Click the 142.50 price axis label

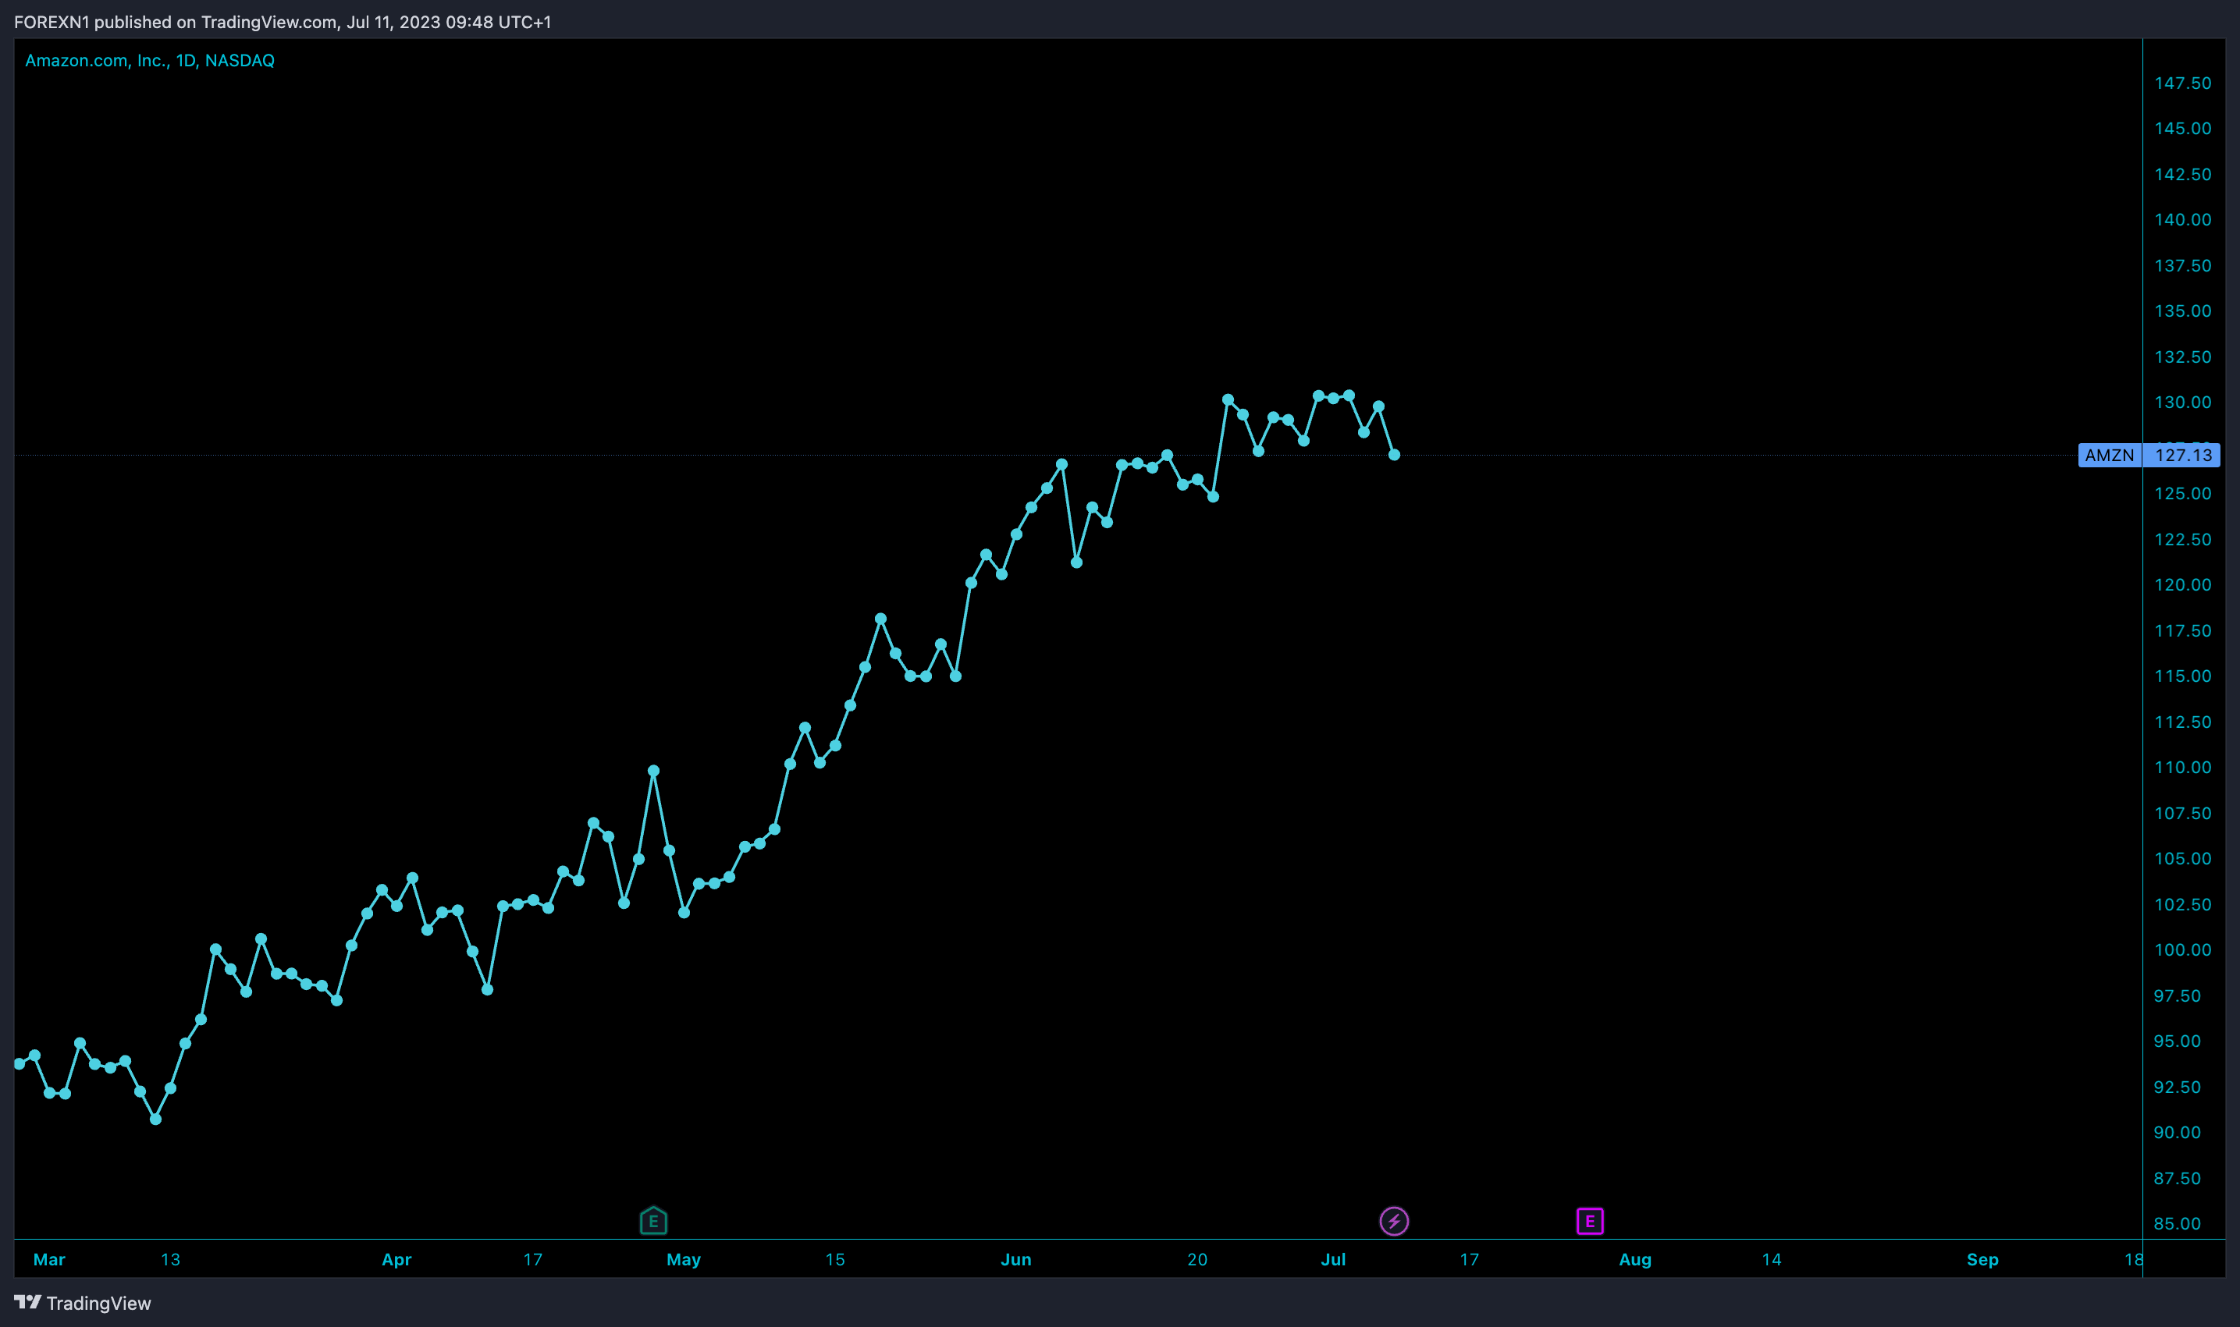2181,175
